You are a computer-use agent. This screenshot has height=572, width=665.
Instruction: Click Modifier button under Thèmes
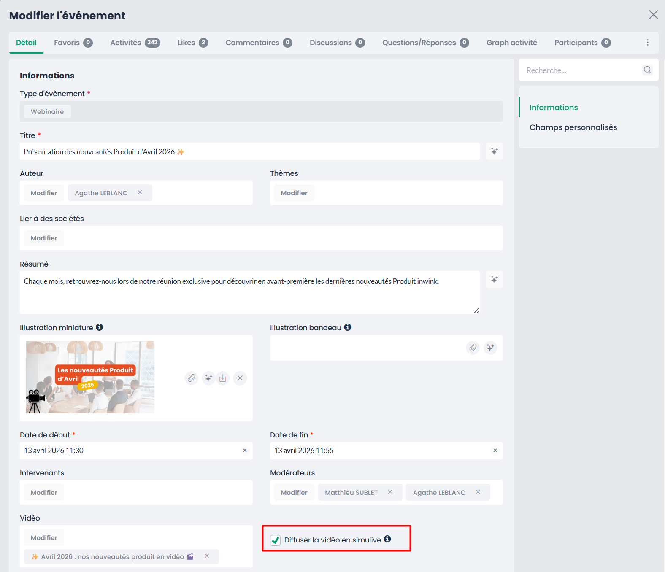(x=294, y=193)
